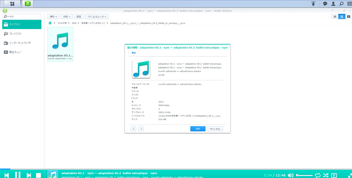The width and height of the screenshot is (352, 178).
Task: Click the フォルダ別 breadcrumb
Action: coord(62,23)
